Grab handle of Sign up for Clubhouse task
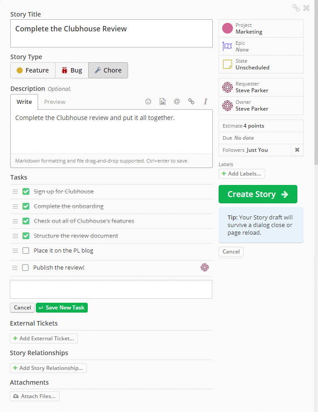Screen dimensions: 318x412 (15, 192)
